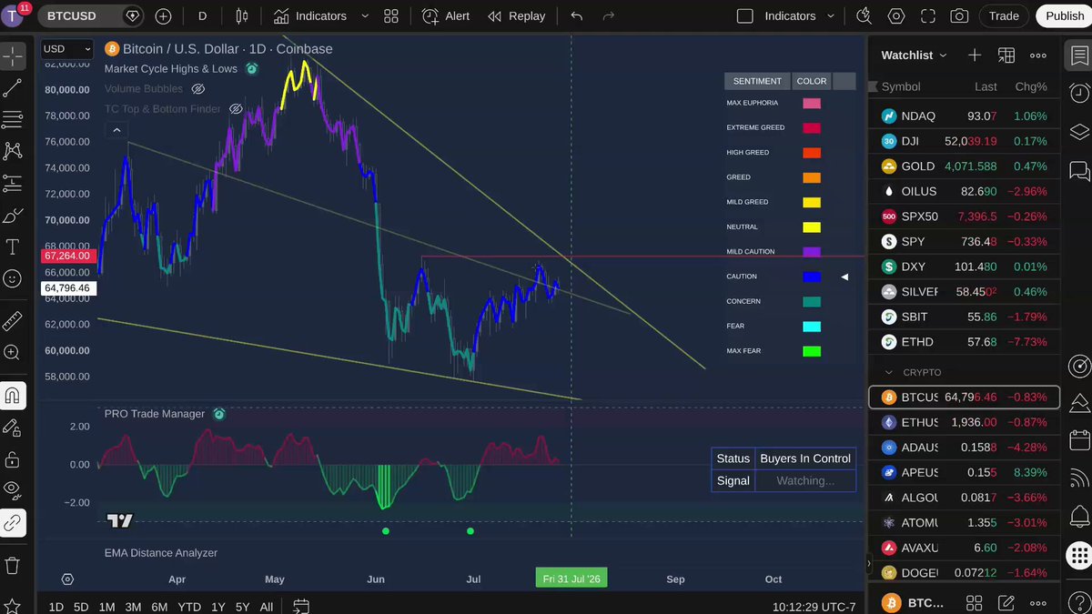Toggle lock all drawings padlock
This screenshot has height=614, width=1092.
click(13, 459)
